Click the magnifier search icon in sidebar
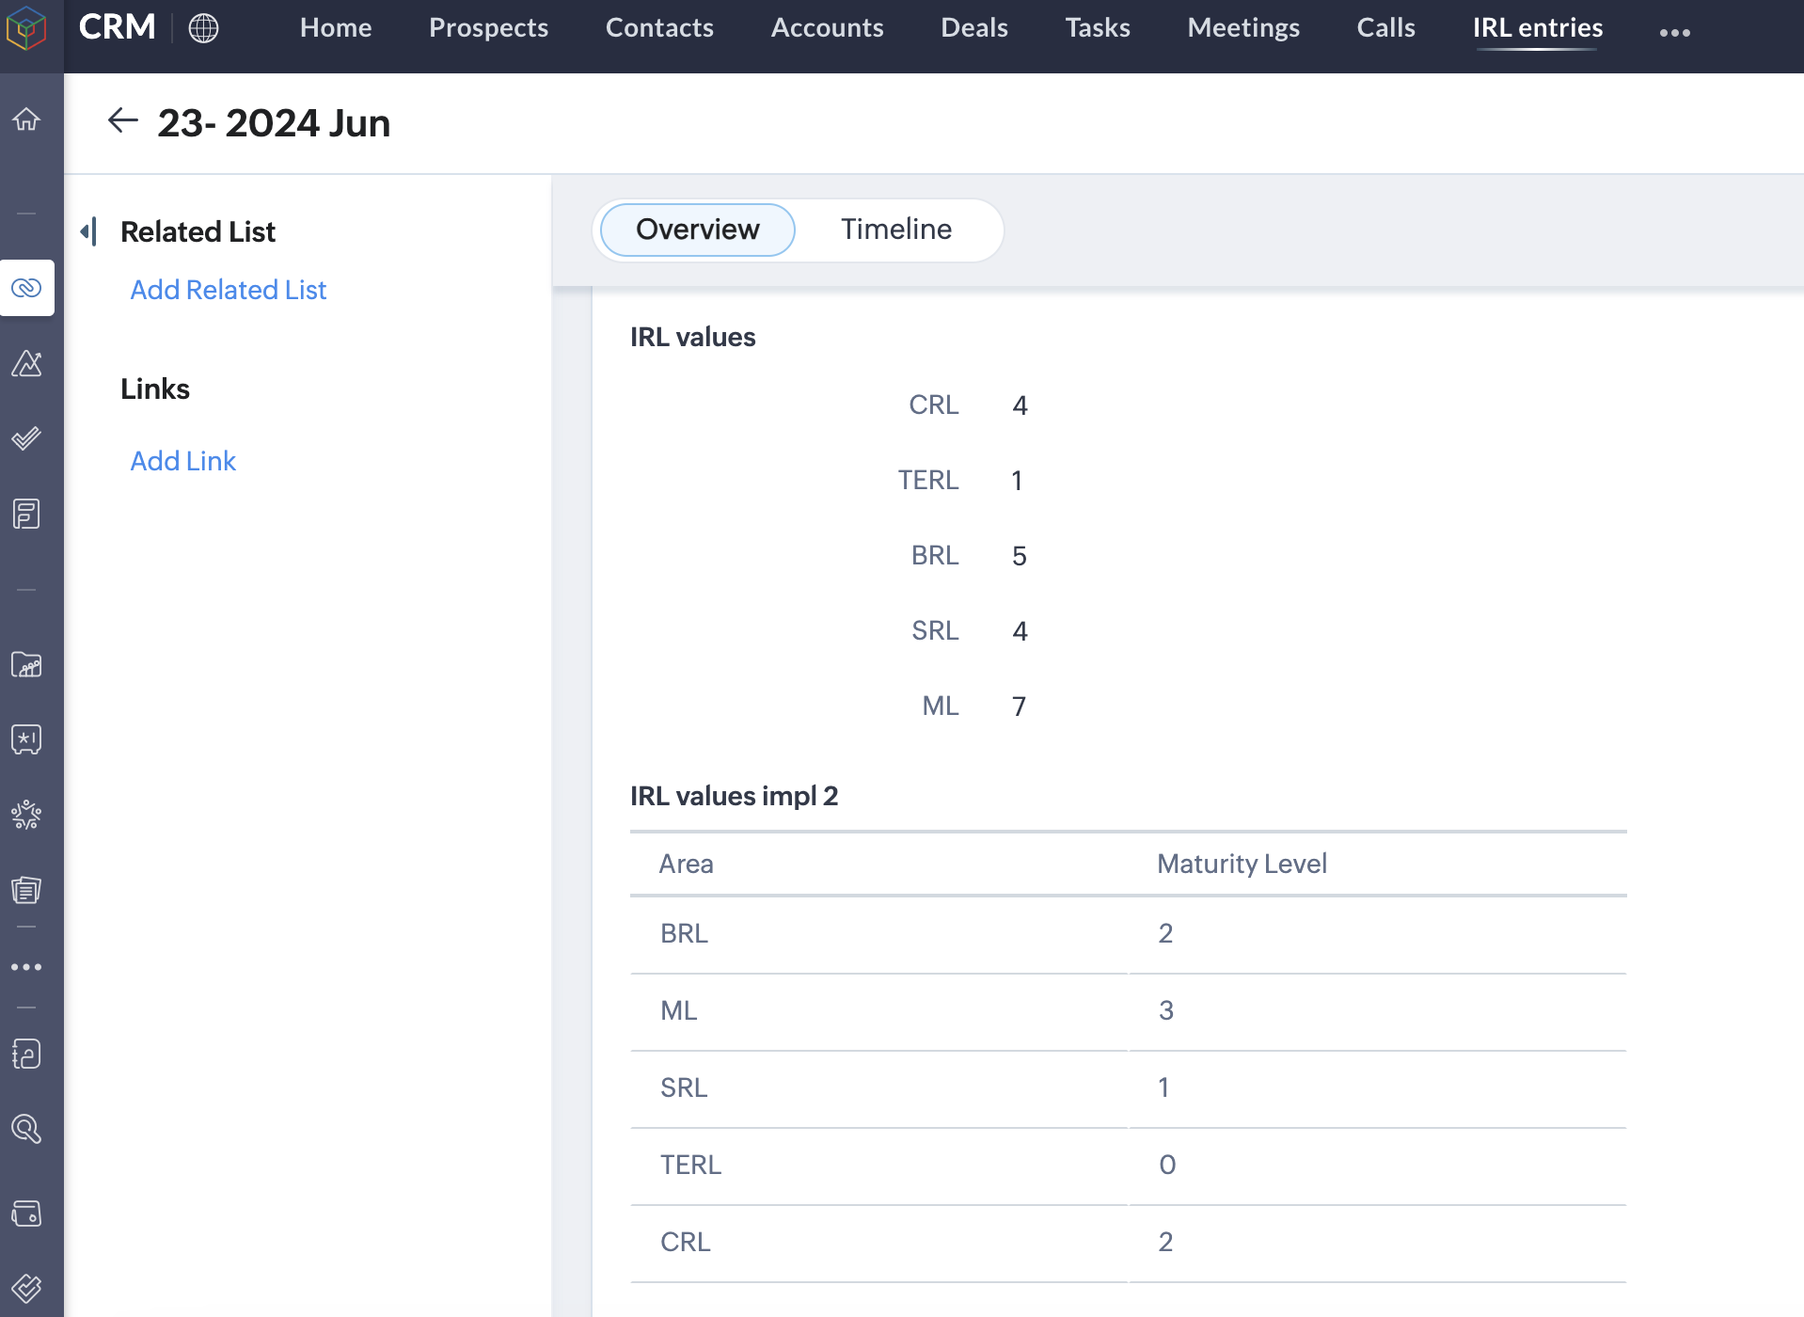Image resolution: width=1804 pixels, height=1317 pixels. pos(26,1129)
